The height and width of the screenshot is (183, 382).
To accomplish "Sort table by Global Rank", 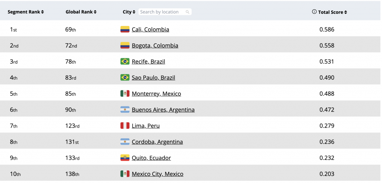I will pyautogui.click(x=81, y=12).
